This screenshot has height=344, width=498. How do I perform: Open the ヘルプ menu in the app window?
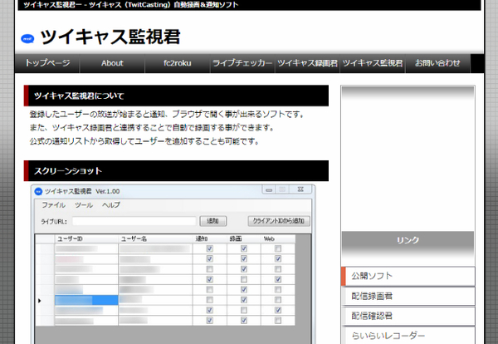pyautogui.click(x=111, y=204)
